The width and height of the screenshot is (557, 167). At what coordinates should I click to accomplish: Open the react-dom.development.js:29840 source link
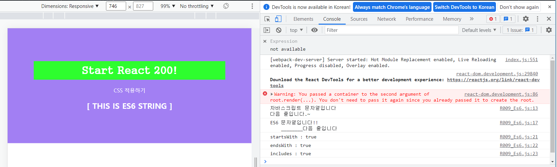[x=497, y=74]
